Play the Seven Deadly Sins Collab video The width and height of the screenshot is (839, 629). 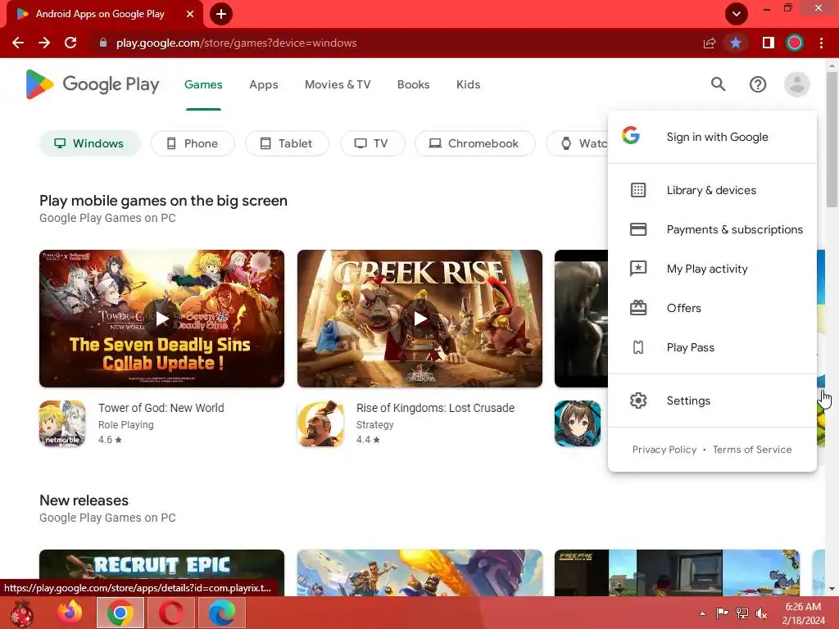pos(161,319)
